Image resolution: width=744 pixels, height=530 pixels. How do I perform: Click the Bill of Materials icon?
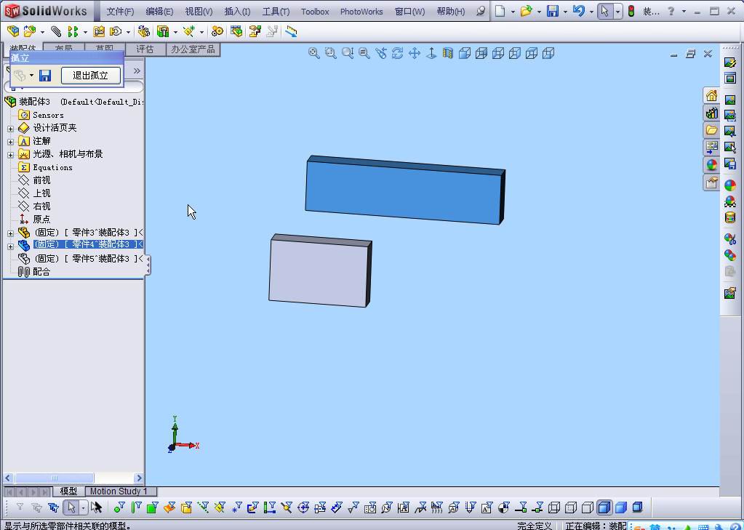coord(236,31)
